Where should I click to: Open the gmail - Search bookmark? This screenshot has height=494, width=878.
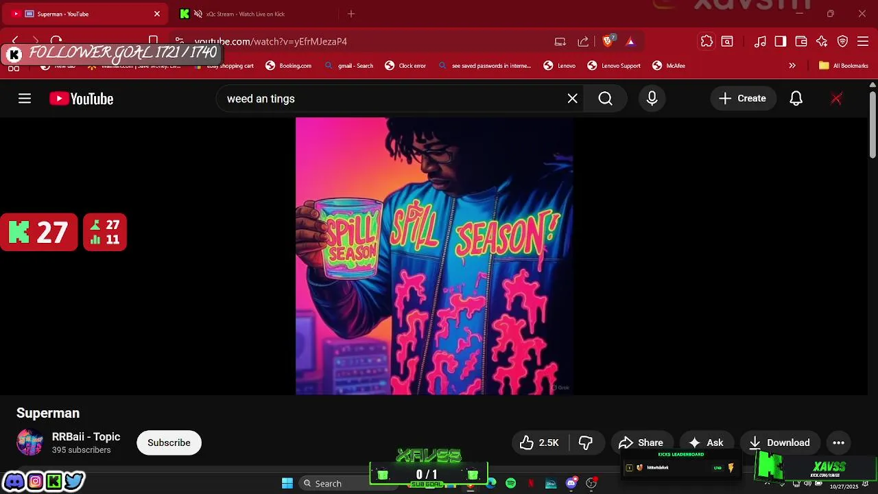click(349, 66)
